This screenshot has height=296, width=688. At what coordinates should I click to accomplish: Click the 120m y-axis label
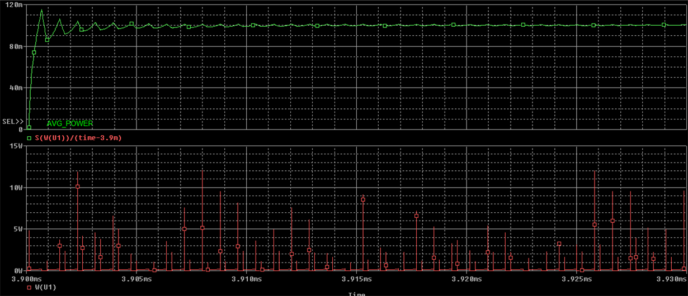[14, 5]
